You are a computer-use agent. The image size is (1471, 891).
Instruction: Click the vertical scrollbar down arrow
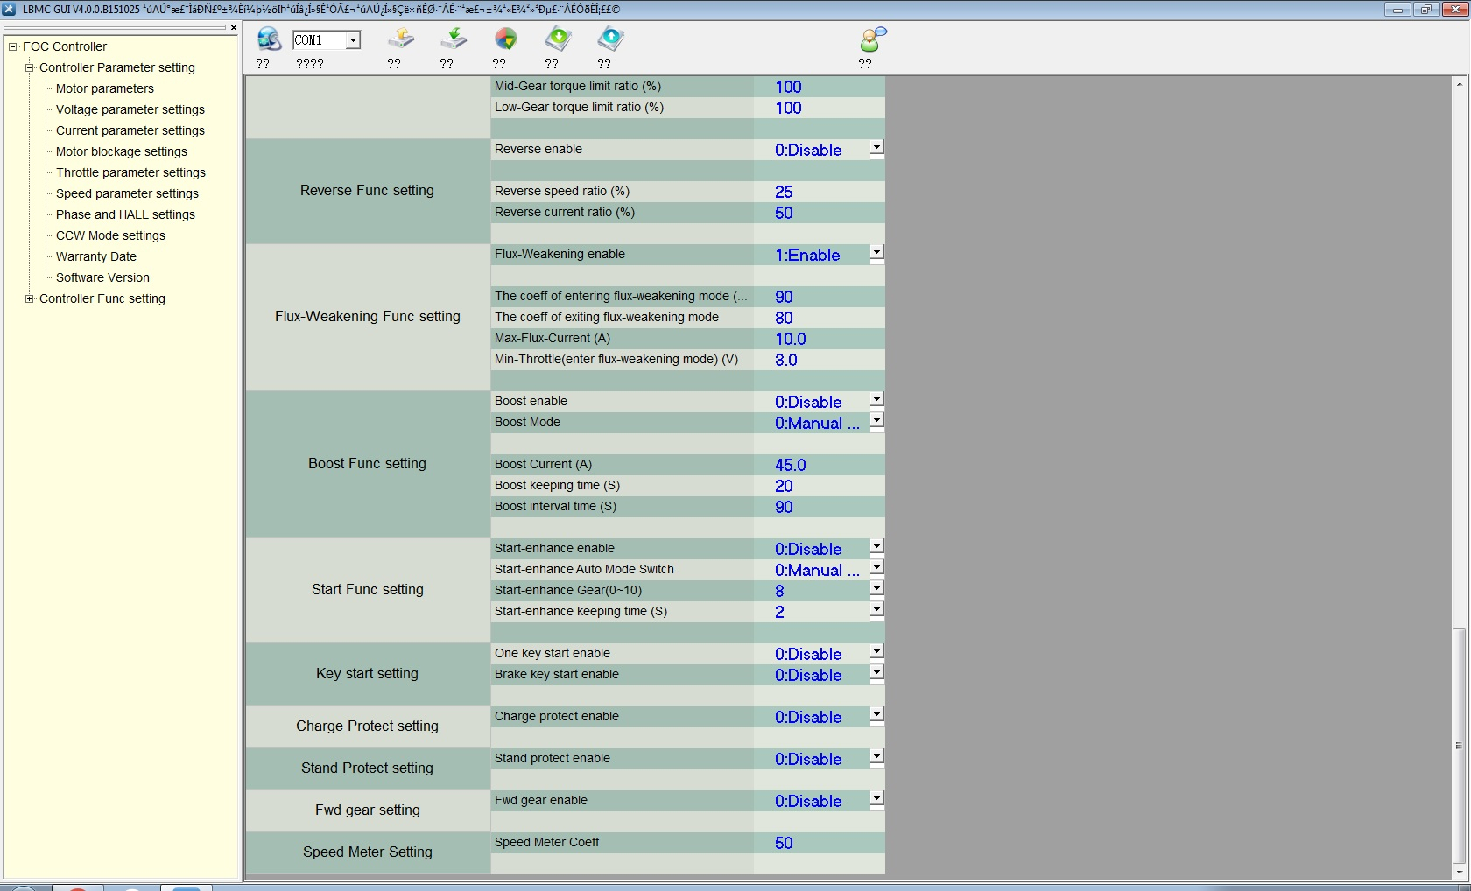(1459, 872)
